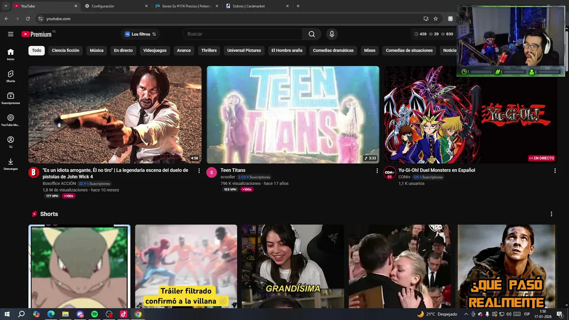Open the Teen Titans video title
Screen dimensions: 569x320
point(233,170)
